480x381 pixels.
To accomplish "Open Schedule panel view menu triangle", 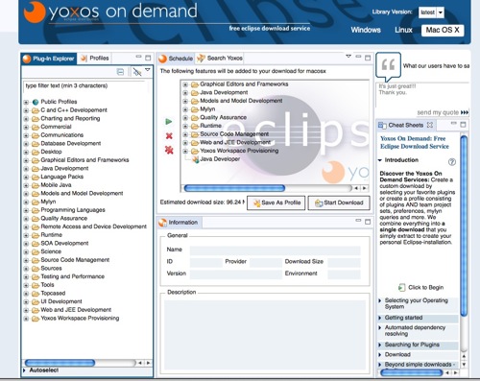I will tap(348, 57).
